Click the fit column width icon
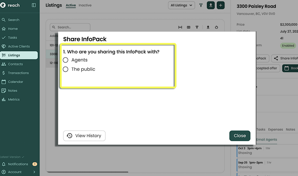298x176 pixels. 180,27
